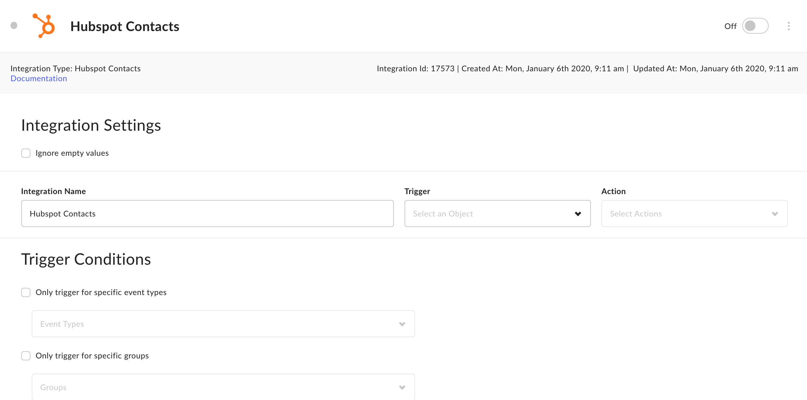Click the Off label next to the switch
Screen dimensions: 807x400
click(x=730, y=26)
